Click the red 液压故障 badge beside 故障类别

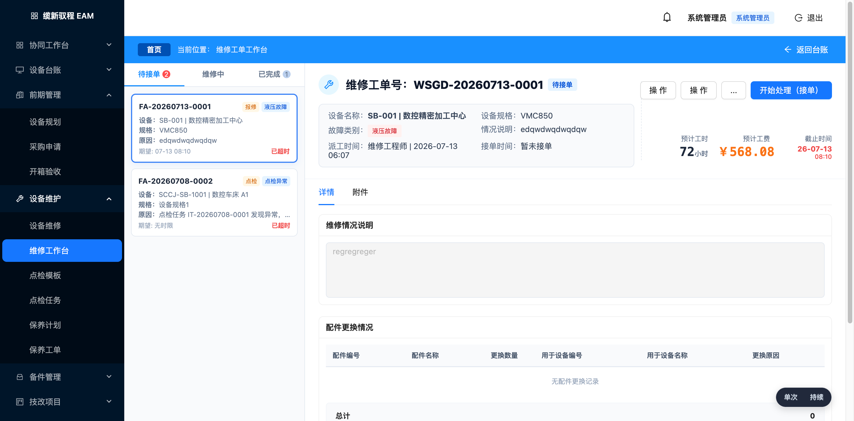coord(385,131)
